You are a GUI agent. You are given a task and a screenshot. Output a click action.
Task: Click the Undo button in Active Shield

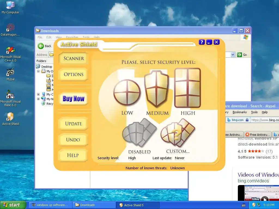[73, 140]
